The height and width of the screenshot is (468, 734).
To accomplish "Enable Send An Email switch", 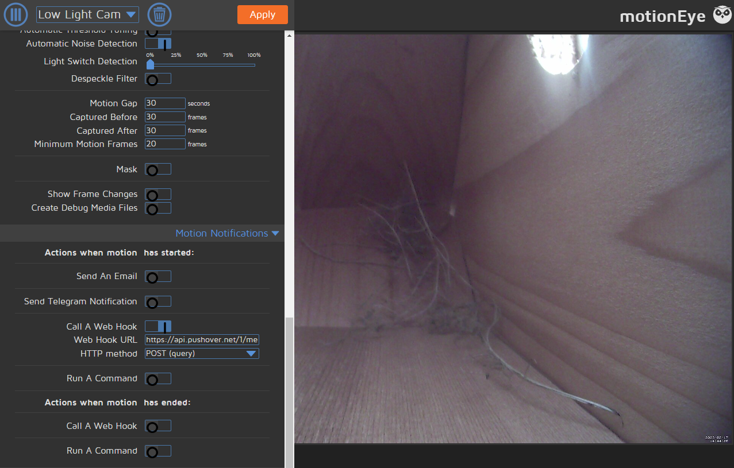I will click(158, 276).
